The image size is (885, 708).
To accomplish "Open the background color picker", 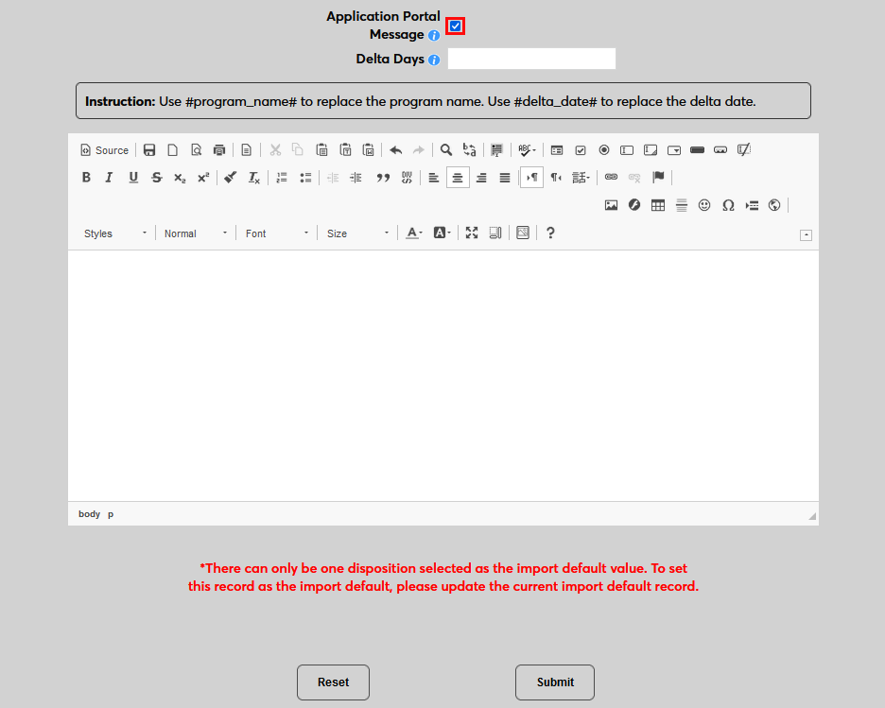I will (442, 233).
